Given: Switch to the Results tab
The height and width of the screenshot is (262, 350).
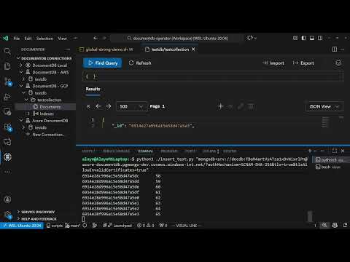Looking at the screenshot, I should tap(93, 89).
